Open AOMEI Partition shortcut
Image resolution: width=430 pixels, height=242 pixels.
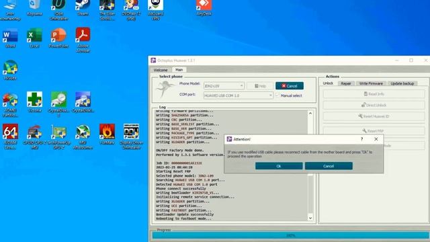point(11,104)
